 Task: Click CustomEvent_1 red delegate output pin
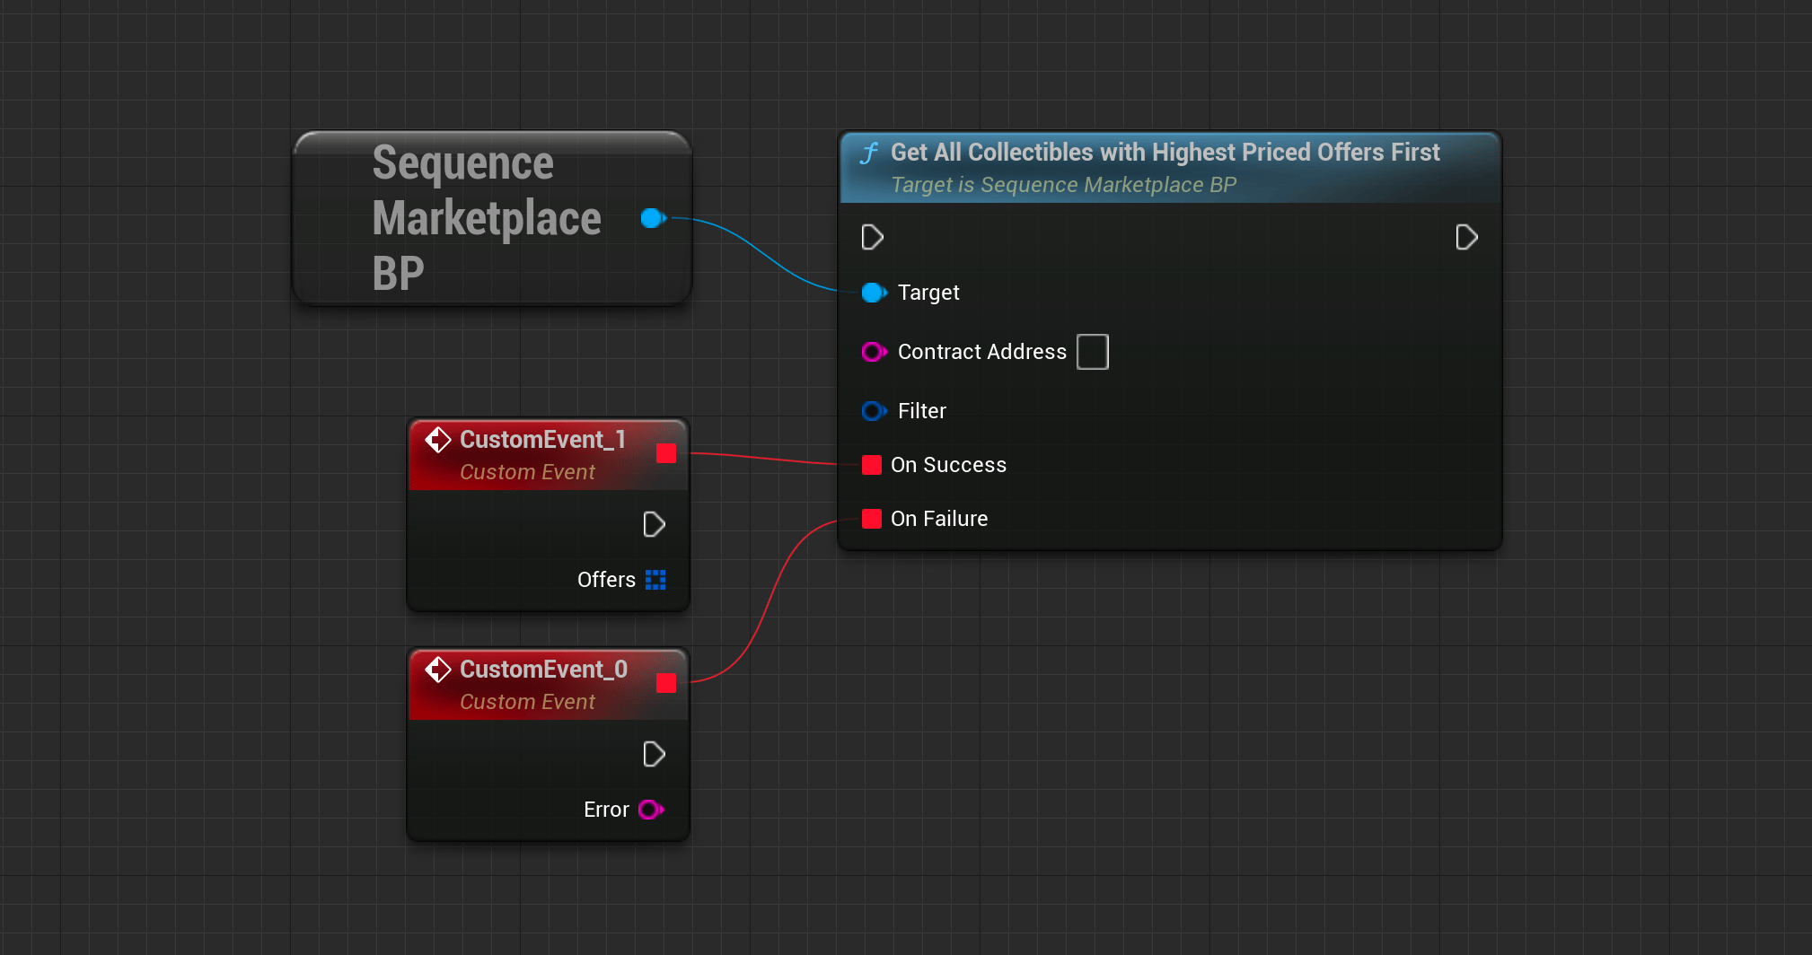666,453
